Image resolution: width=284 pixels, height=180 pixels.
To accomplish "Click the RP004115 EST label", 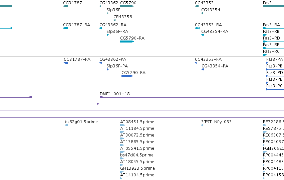I will [x=273, y=168].
